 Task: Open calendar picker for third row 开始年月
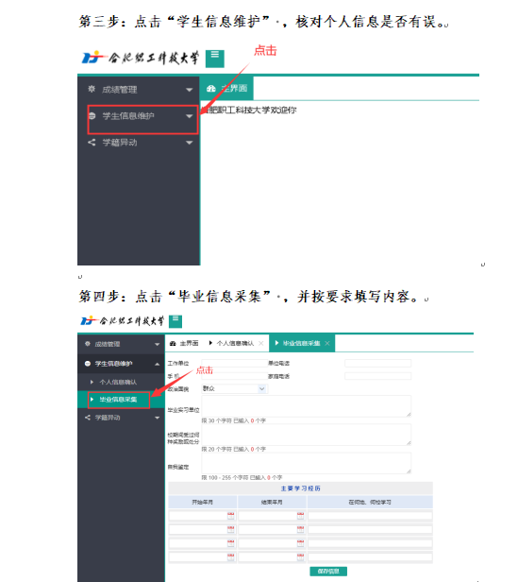click(230, 543)
